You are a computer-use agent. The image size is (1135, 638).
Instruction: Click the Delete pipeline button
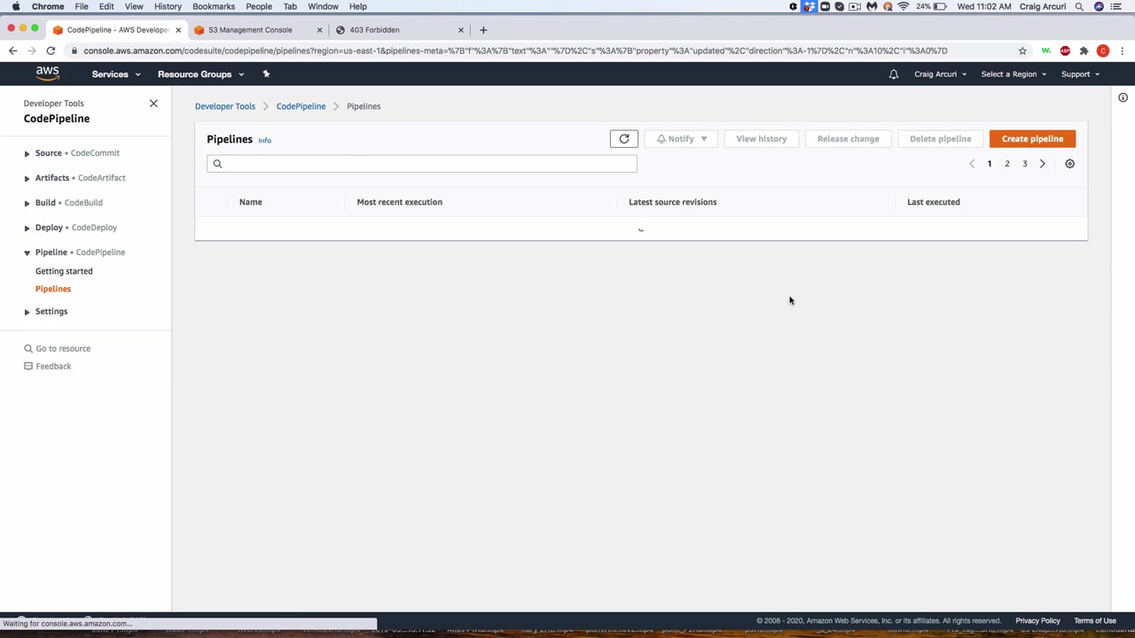tap(940, 139)
